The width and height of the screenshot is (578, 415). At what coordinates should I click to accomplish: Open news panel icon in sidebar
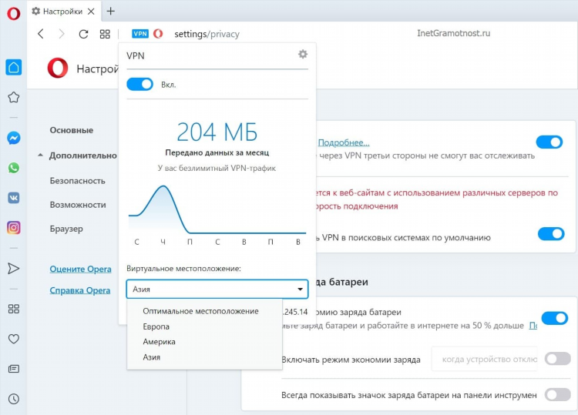pyautogui.click(x=14, y=369)
